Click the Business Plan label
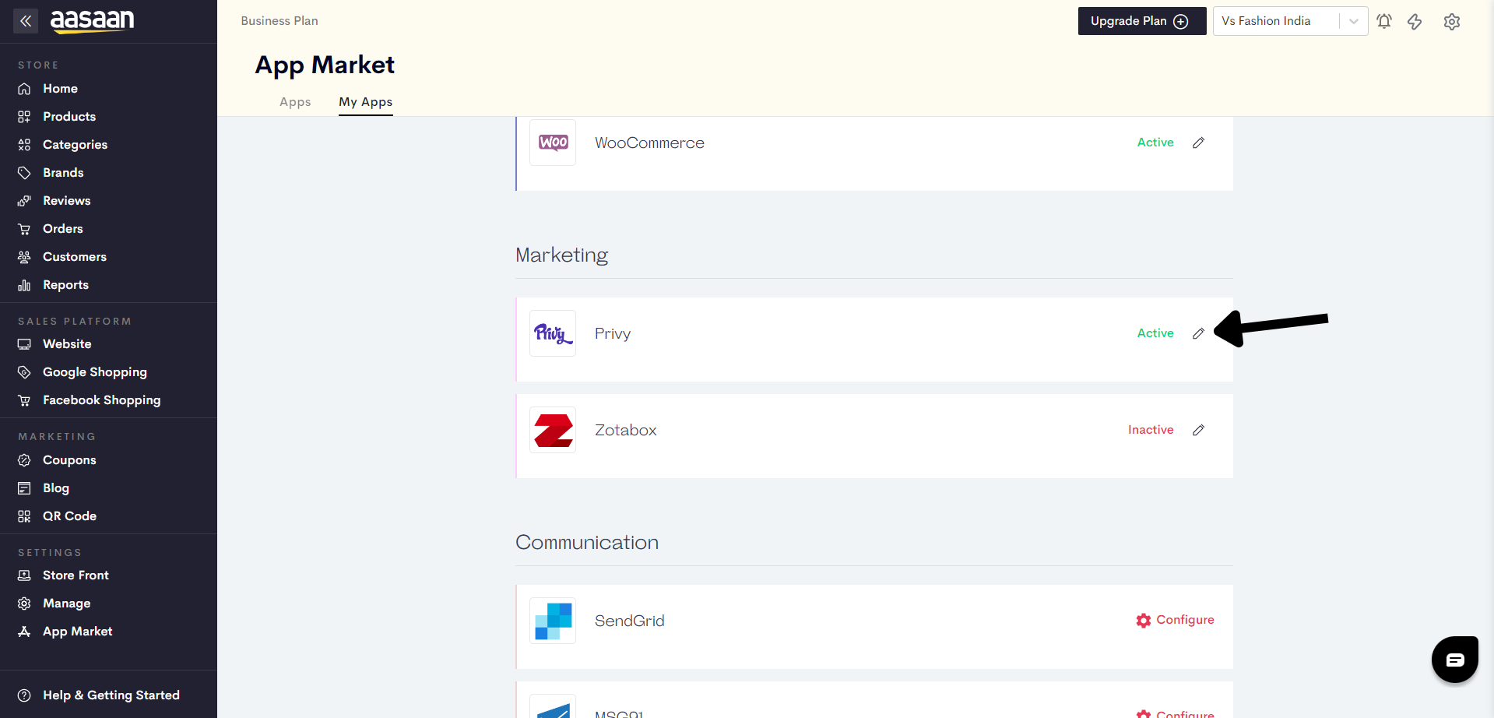The width and height of the screenshot is (1494, 718). 279,21
